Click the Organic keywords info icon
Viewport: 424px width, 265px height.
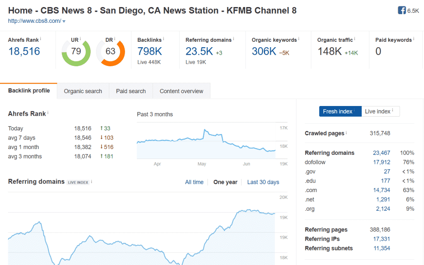click(x=299, y=39)
